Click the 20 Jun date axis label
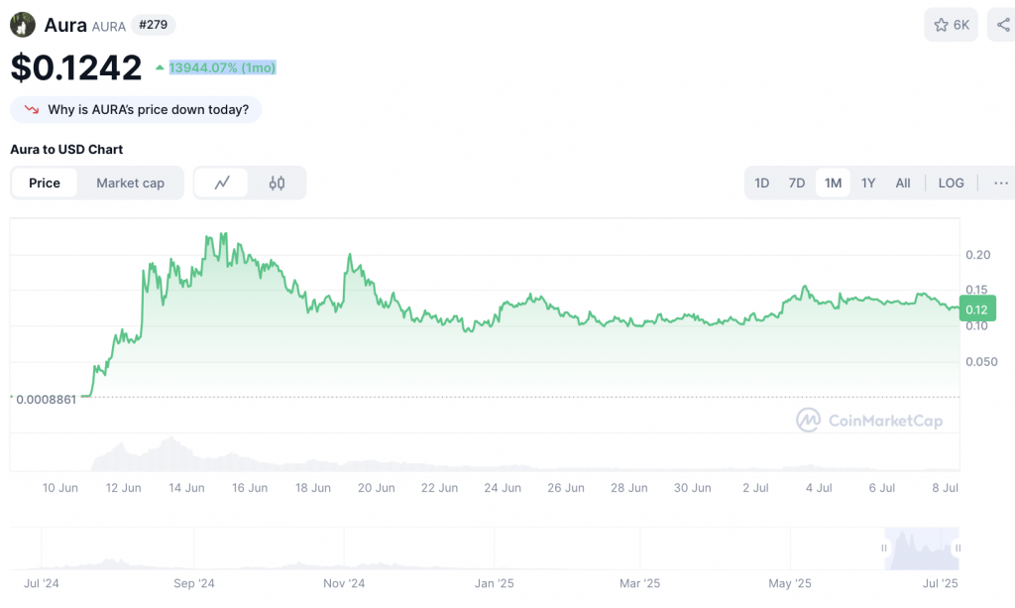 [376, 488]
